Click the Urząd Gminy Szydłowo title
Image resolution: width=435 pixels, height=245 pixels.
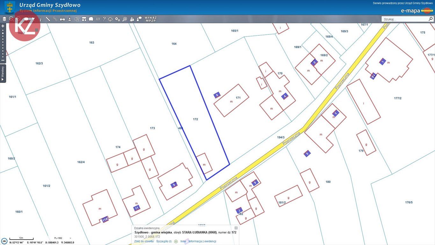coord(50,5)
